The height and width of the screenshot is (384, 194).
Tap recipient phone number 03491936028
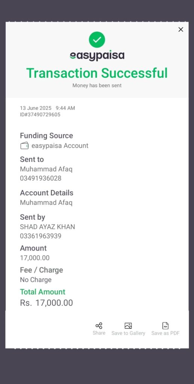40,178
